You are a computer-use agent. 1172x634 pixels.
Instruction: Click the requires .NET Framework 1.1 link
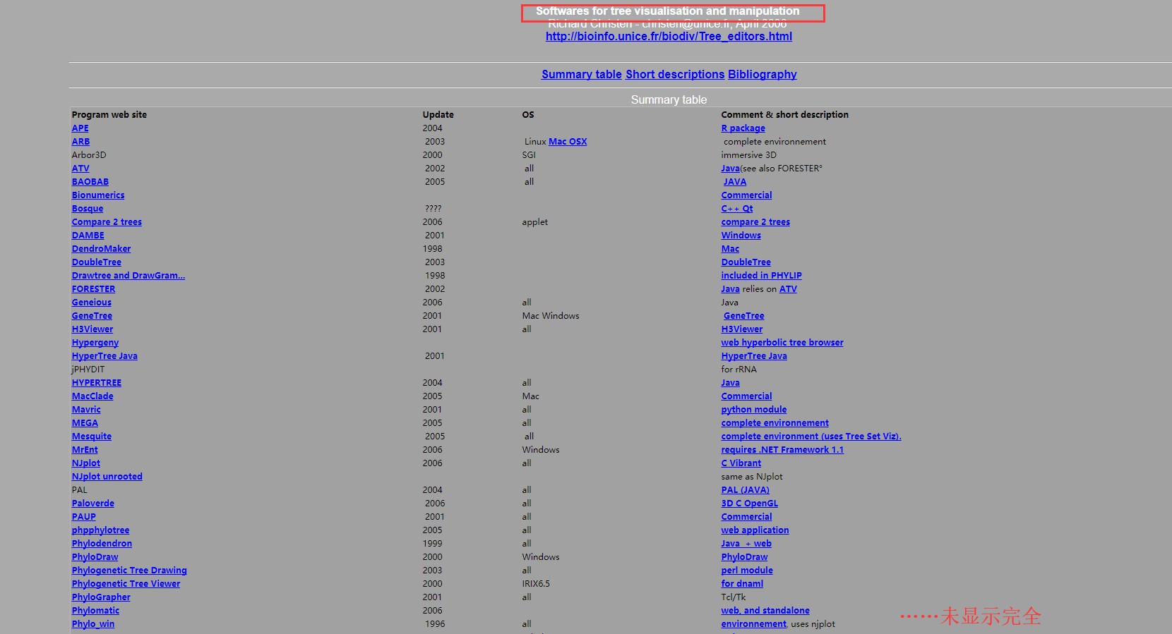(x=782, y=450)
